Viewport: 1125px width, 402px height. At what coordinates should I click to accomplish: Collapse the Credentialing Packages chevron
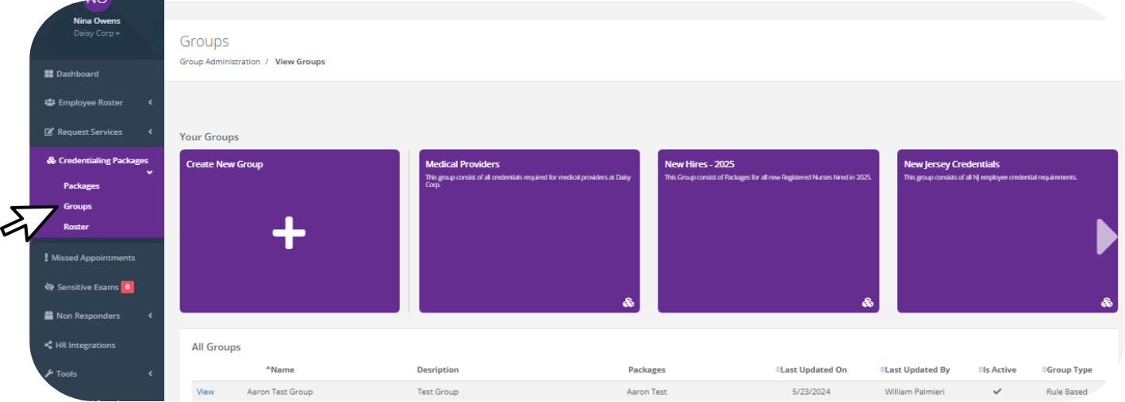point(150,172)
